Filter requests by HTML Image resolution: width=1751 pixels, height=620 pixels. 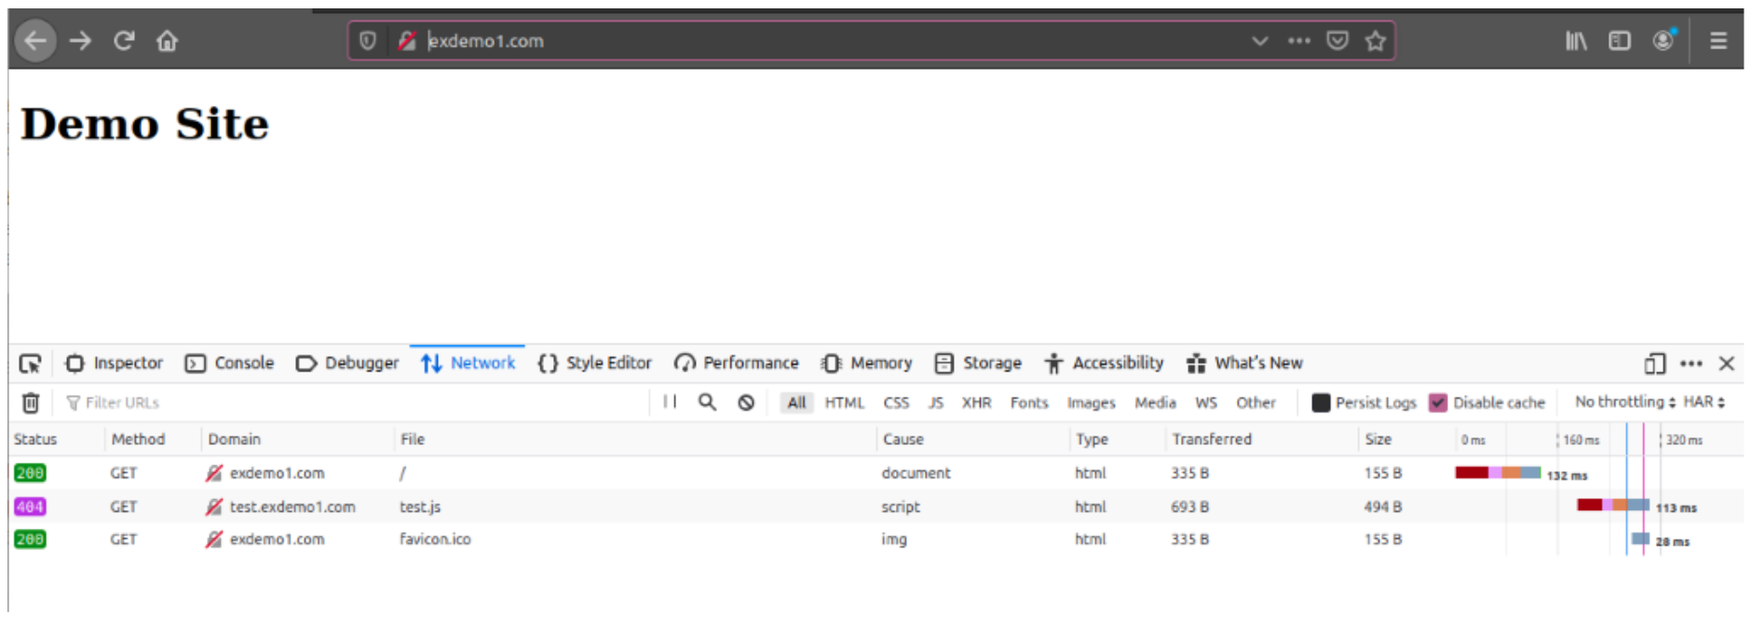click(x=844, y=402)
